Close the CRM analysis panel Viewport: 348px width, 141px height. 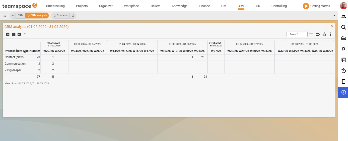pos(332,26)
